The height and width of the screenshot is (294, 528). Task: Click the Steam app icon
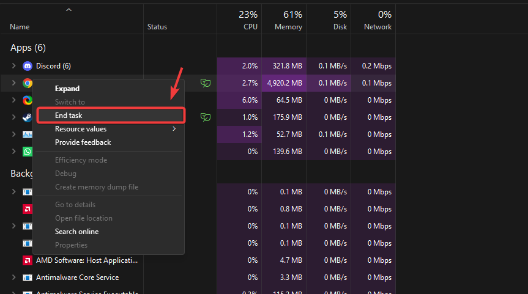click(x=28, y=117)
